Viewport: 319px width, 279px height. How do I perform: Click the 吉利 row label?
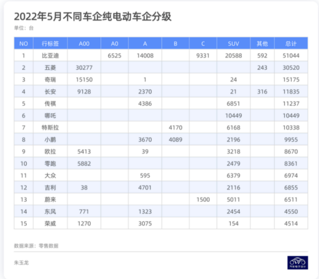[x=50, y=188]
